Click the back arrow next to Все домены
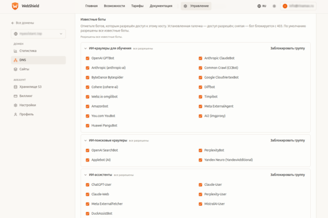The width and height of the screenshot is (328, 218). click(x=13, y=23)
